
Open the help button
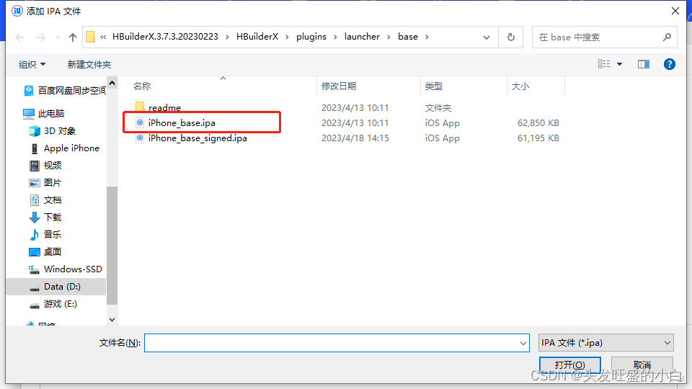coord(670,64)
